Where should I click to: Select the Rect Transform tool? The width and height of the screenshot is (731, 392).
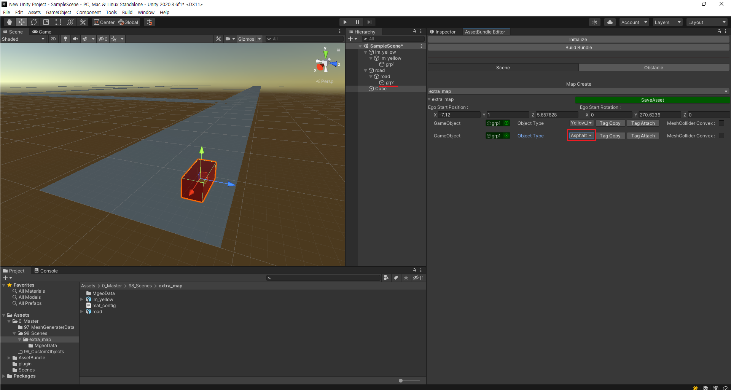click(58, 22)
